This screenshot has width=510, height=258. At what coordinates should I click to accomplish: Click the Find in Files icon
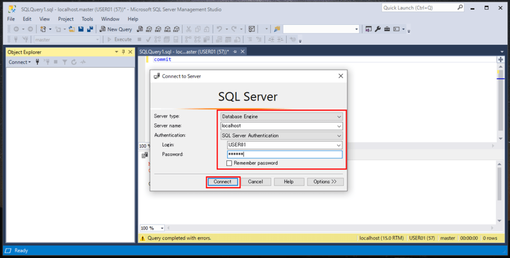pos(277,29)
